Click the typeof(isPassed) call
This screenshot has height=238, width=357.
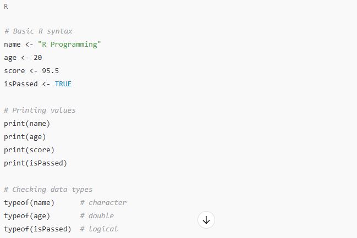(x=37, y=229)
